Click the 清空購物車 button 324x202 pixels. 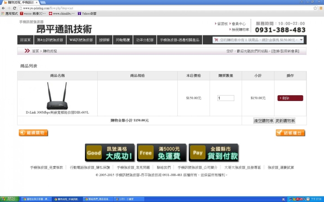(263, 121)
